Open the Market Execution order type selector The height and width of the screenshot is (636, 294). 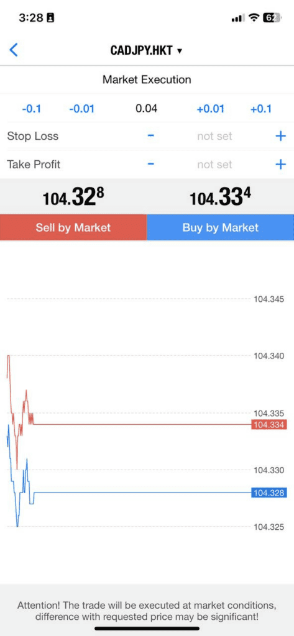[x=147, y=79]
